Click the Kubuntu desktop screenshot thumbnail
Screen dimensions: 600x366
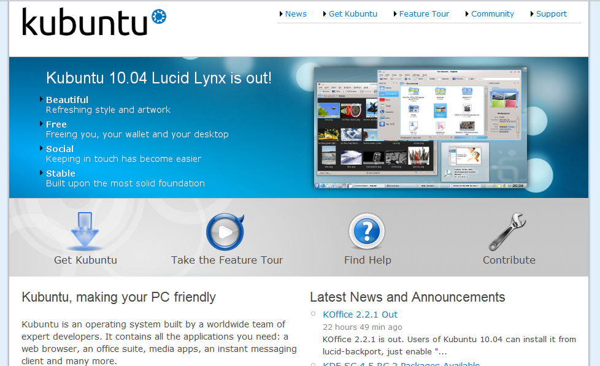click(x=420, y=128)
